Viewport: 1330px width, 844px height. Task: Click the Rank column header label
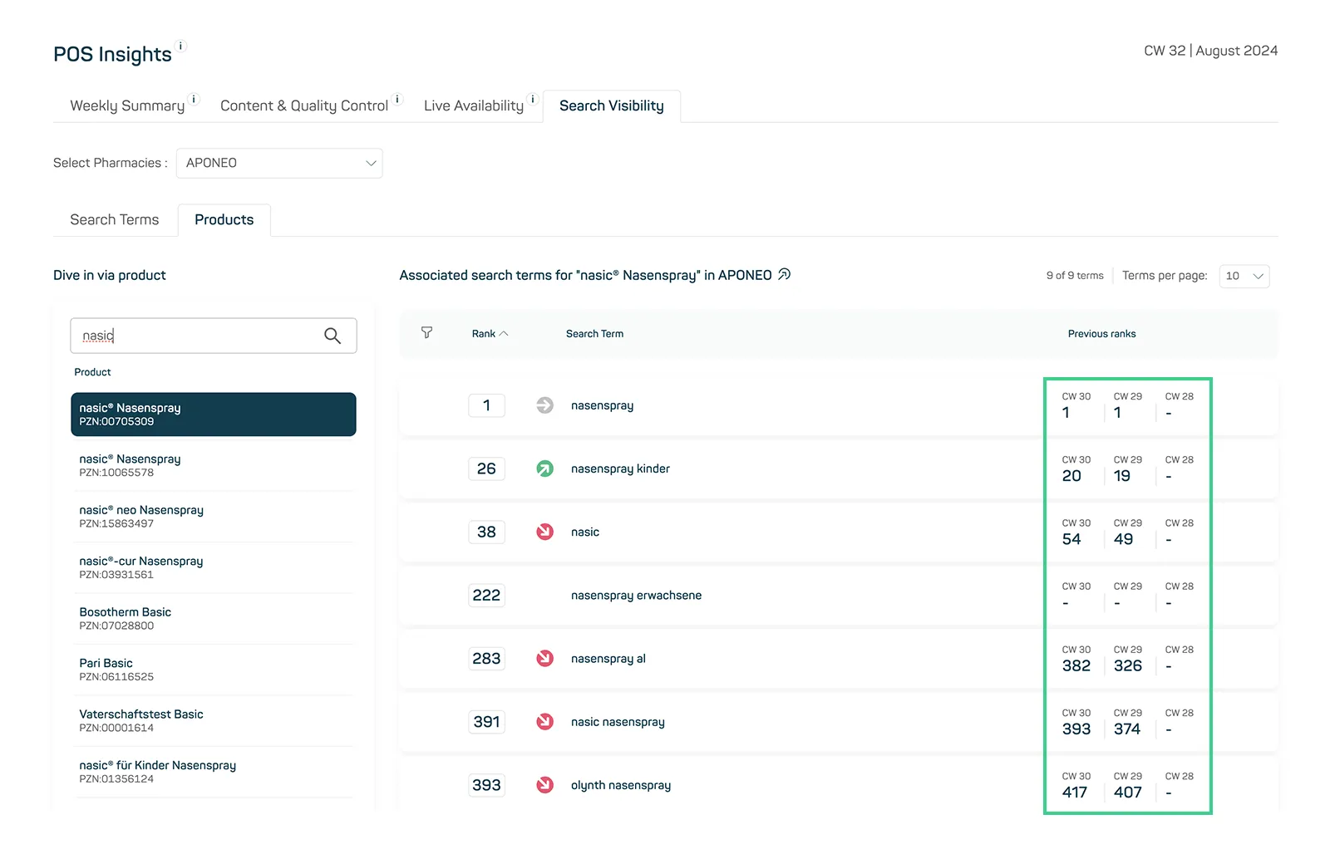483,334
